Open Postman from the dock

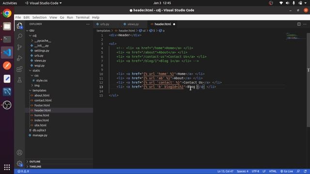point(7,66)
